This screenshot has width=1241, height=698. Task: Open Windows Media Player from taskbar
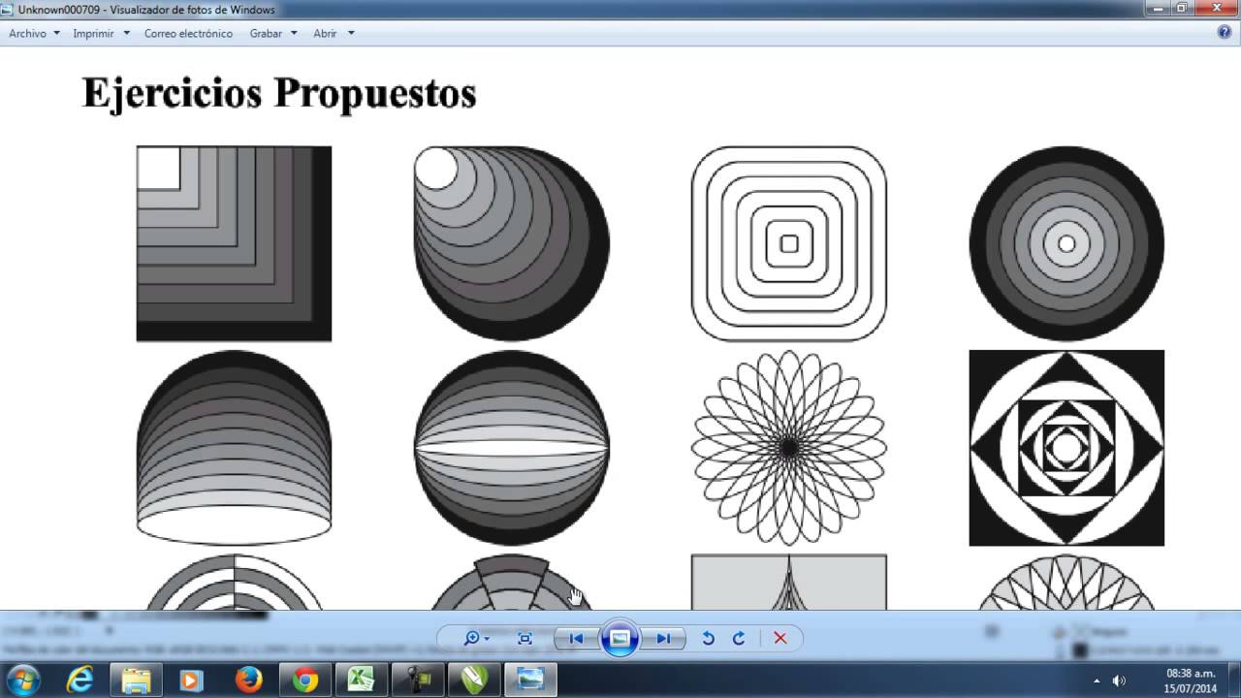192,681
